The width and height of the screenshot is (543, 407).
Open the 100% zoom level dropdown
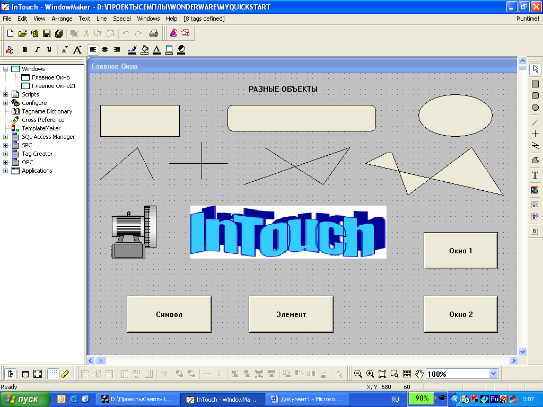pyautogui.click(x=494, y=374)
